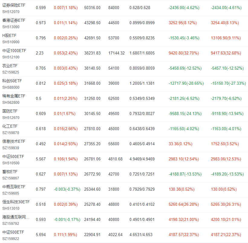Image resolution: width=248 pixels, height=243 pixels.
Task: Click stock code SZ159605
Action: point(11,193)
